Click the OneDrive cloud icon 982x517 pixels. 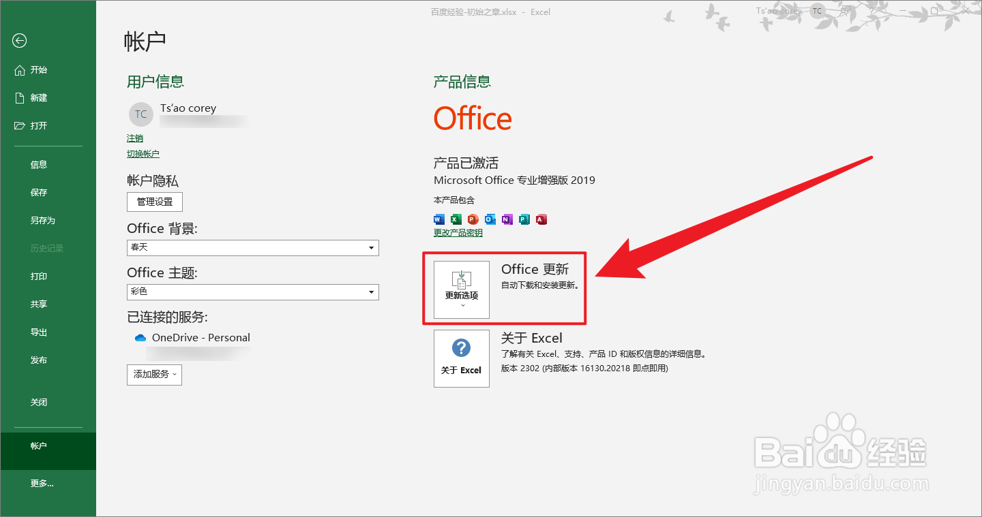click(x=140, y=338)
